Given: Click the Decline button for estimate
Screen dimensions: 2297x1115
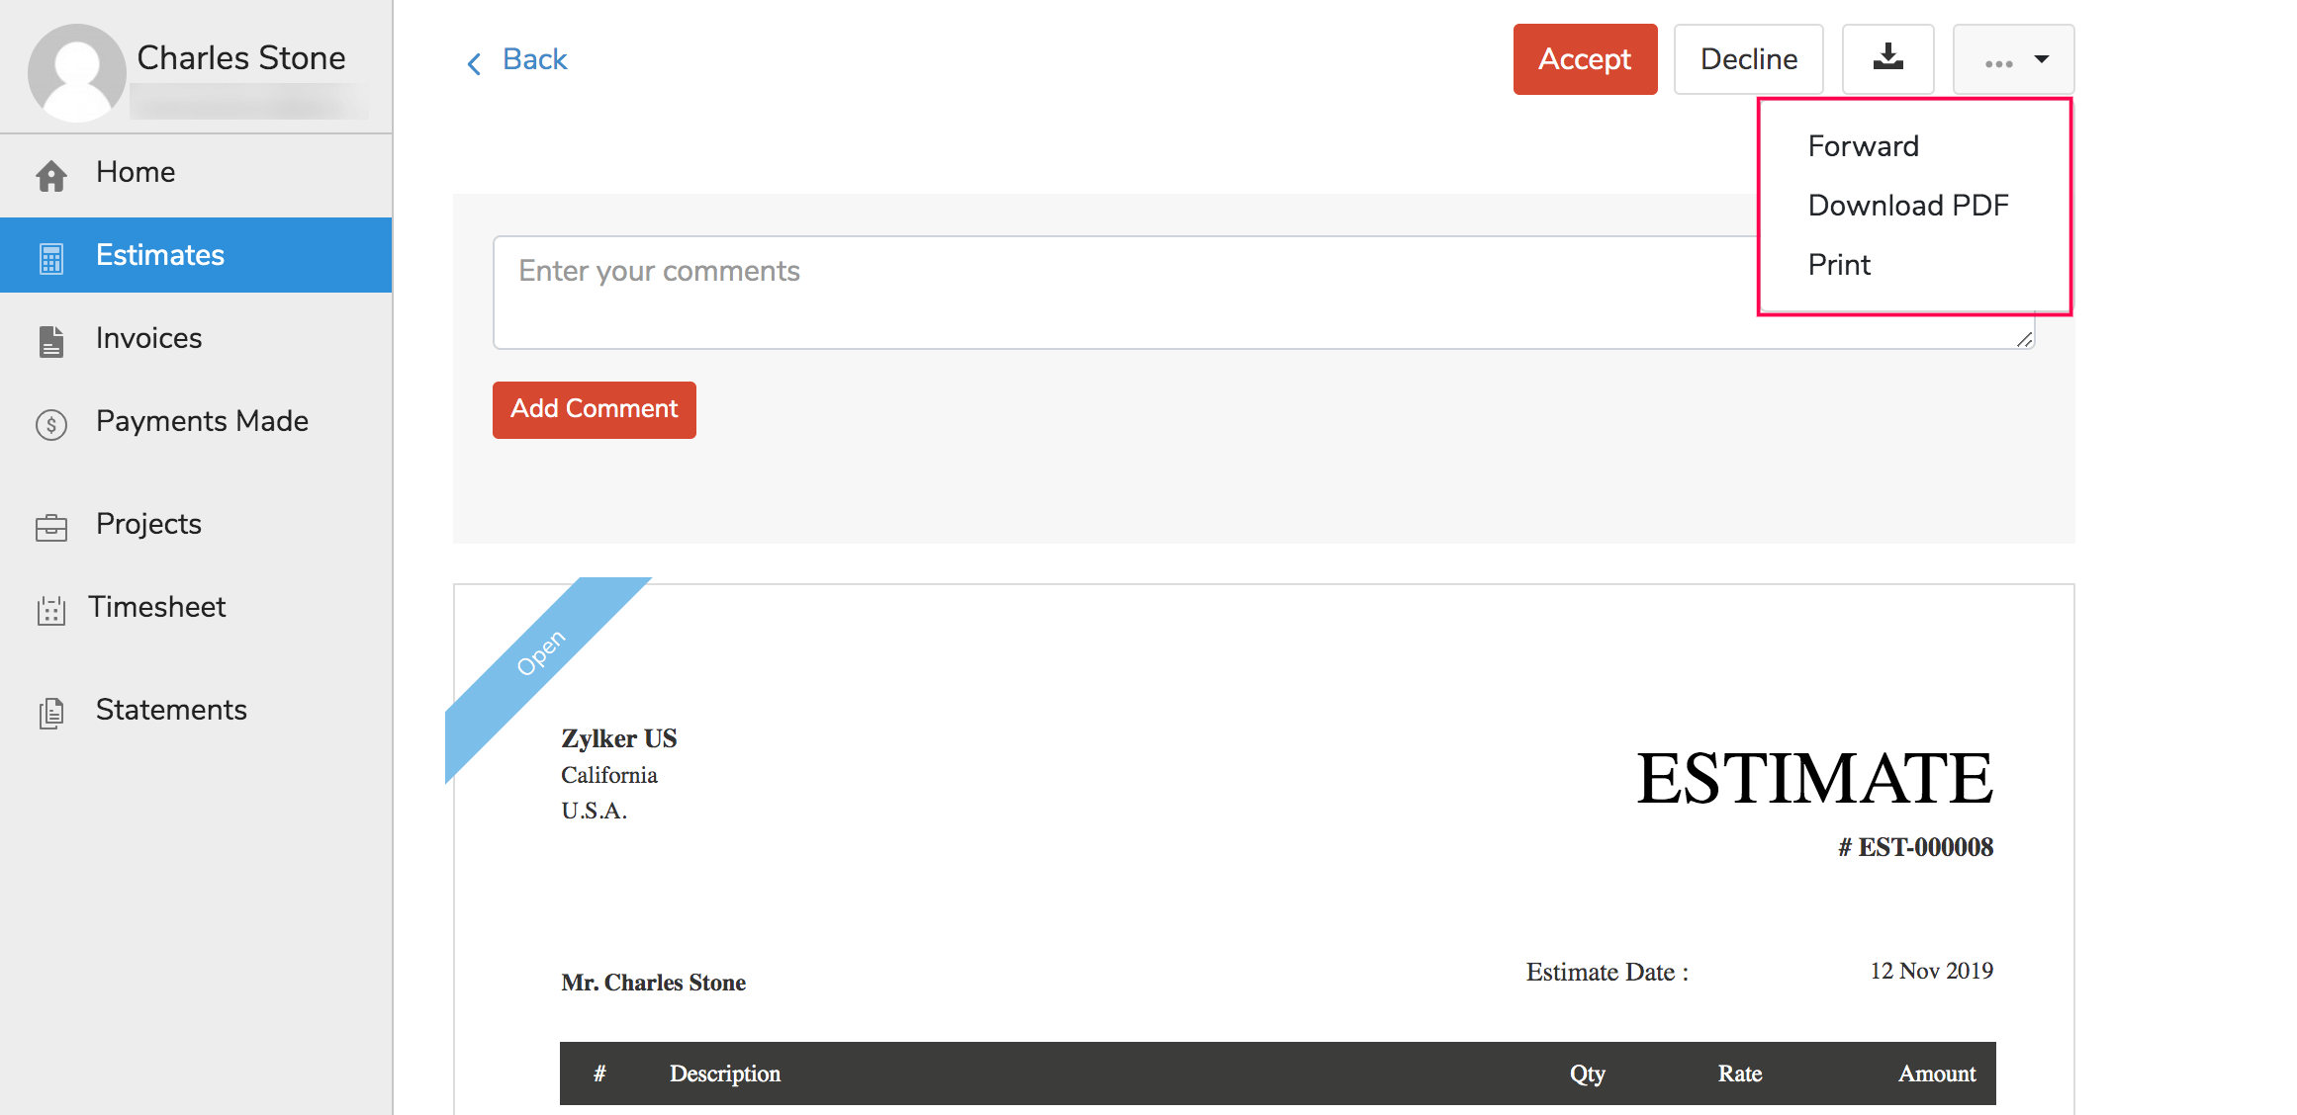Looking at the screenshot, I should point(1748,58).
